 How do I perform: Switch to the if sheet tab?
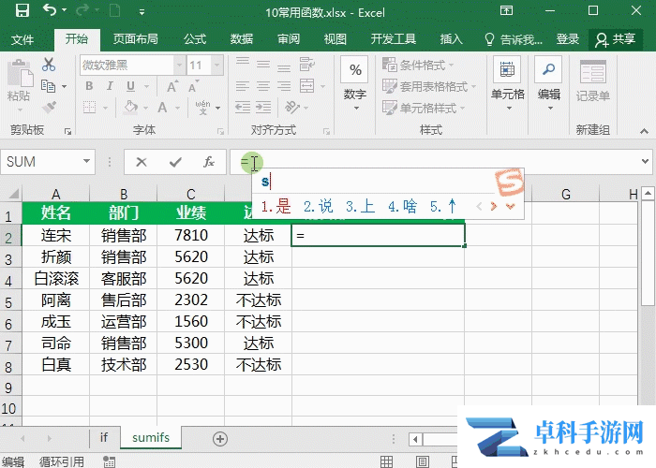pyautogui.click(x=104, y=437)
